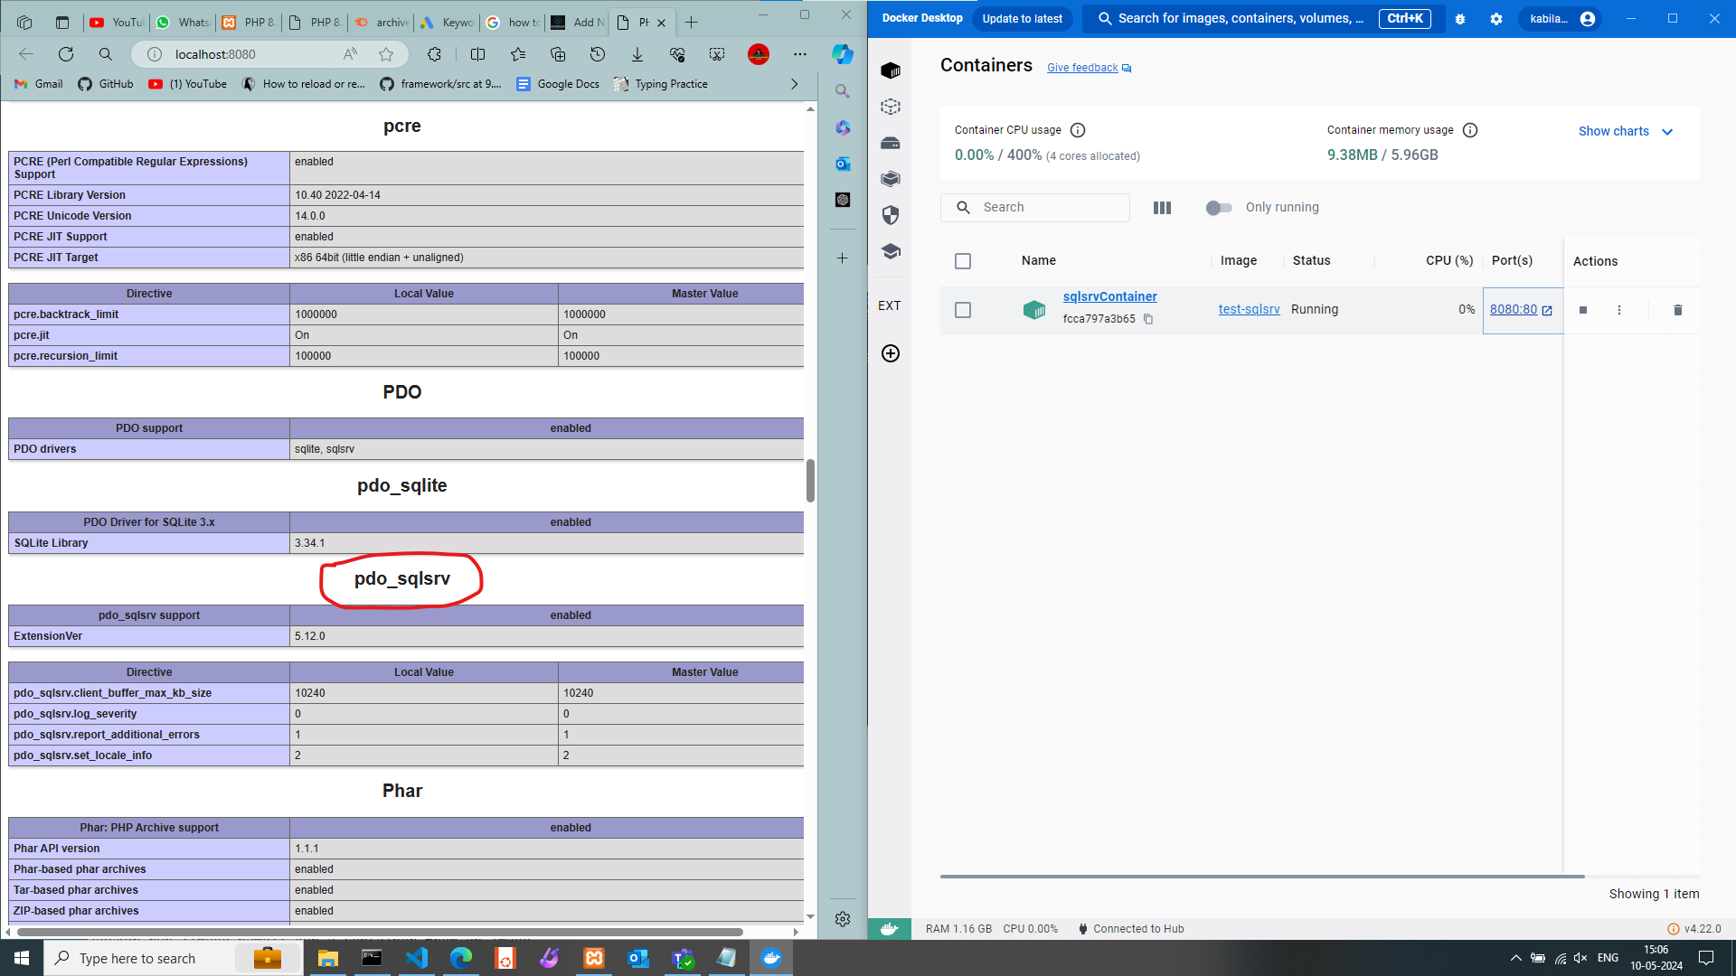Click the manage columns icon

1163,208
